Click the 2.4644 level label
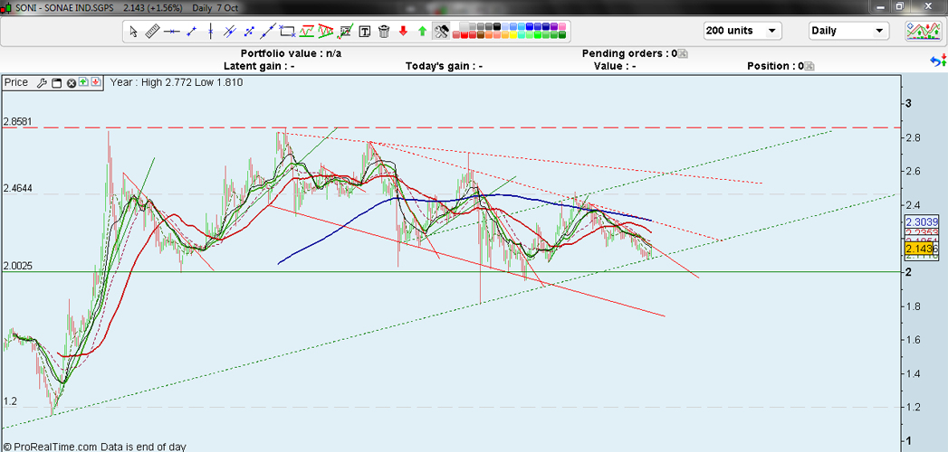 click(17, 189)
